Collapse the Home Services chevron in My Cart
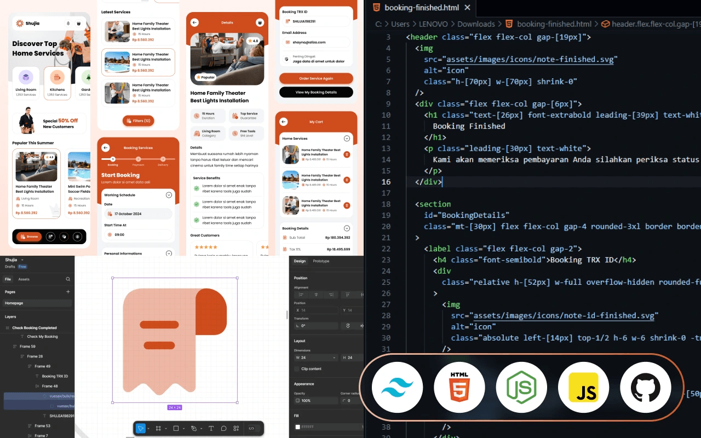The image size is (701, 438). [347, 139]
